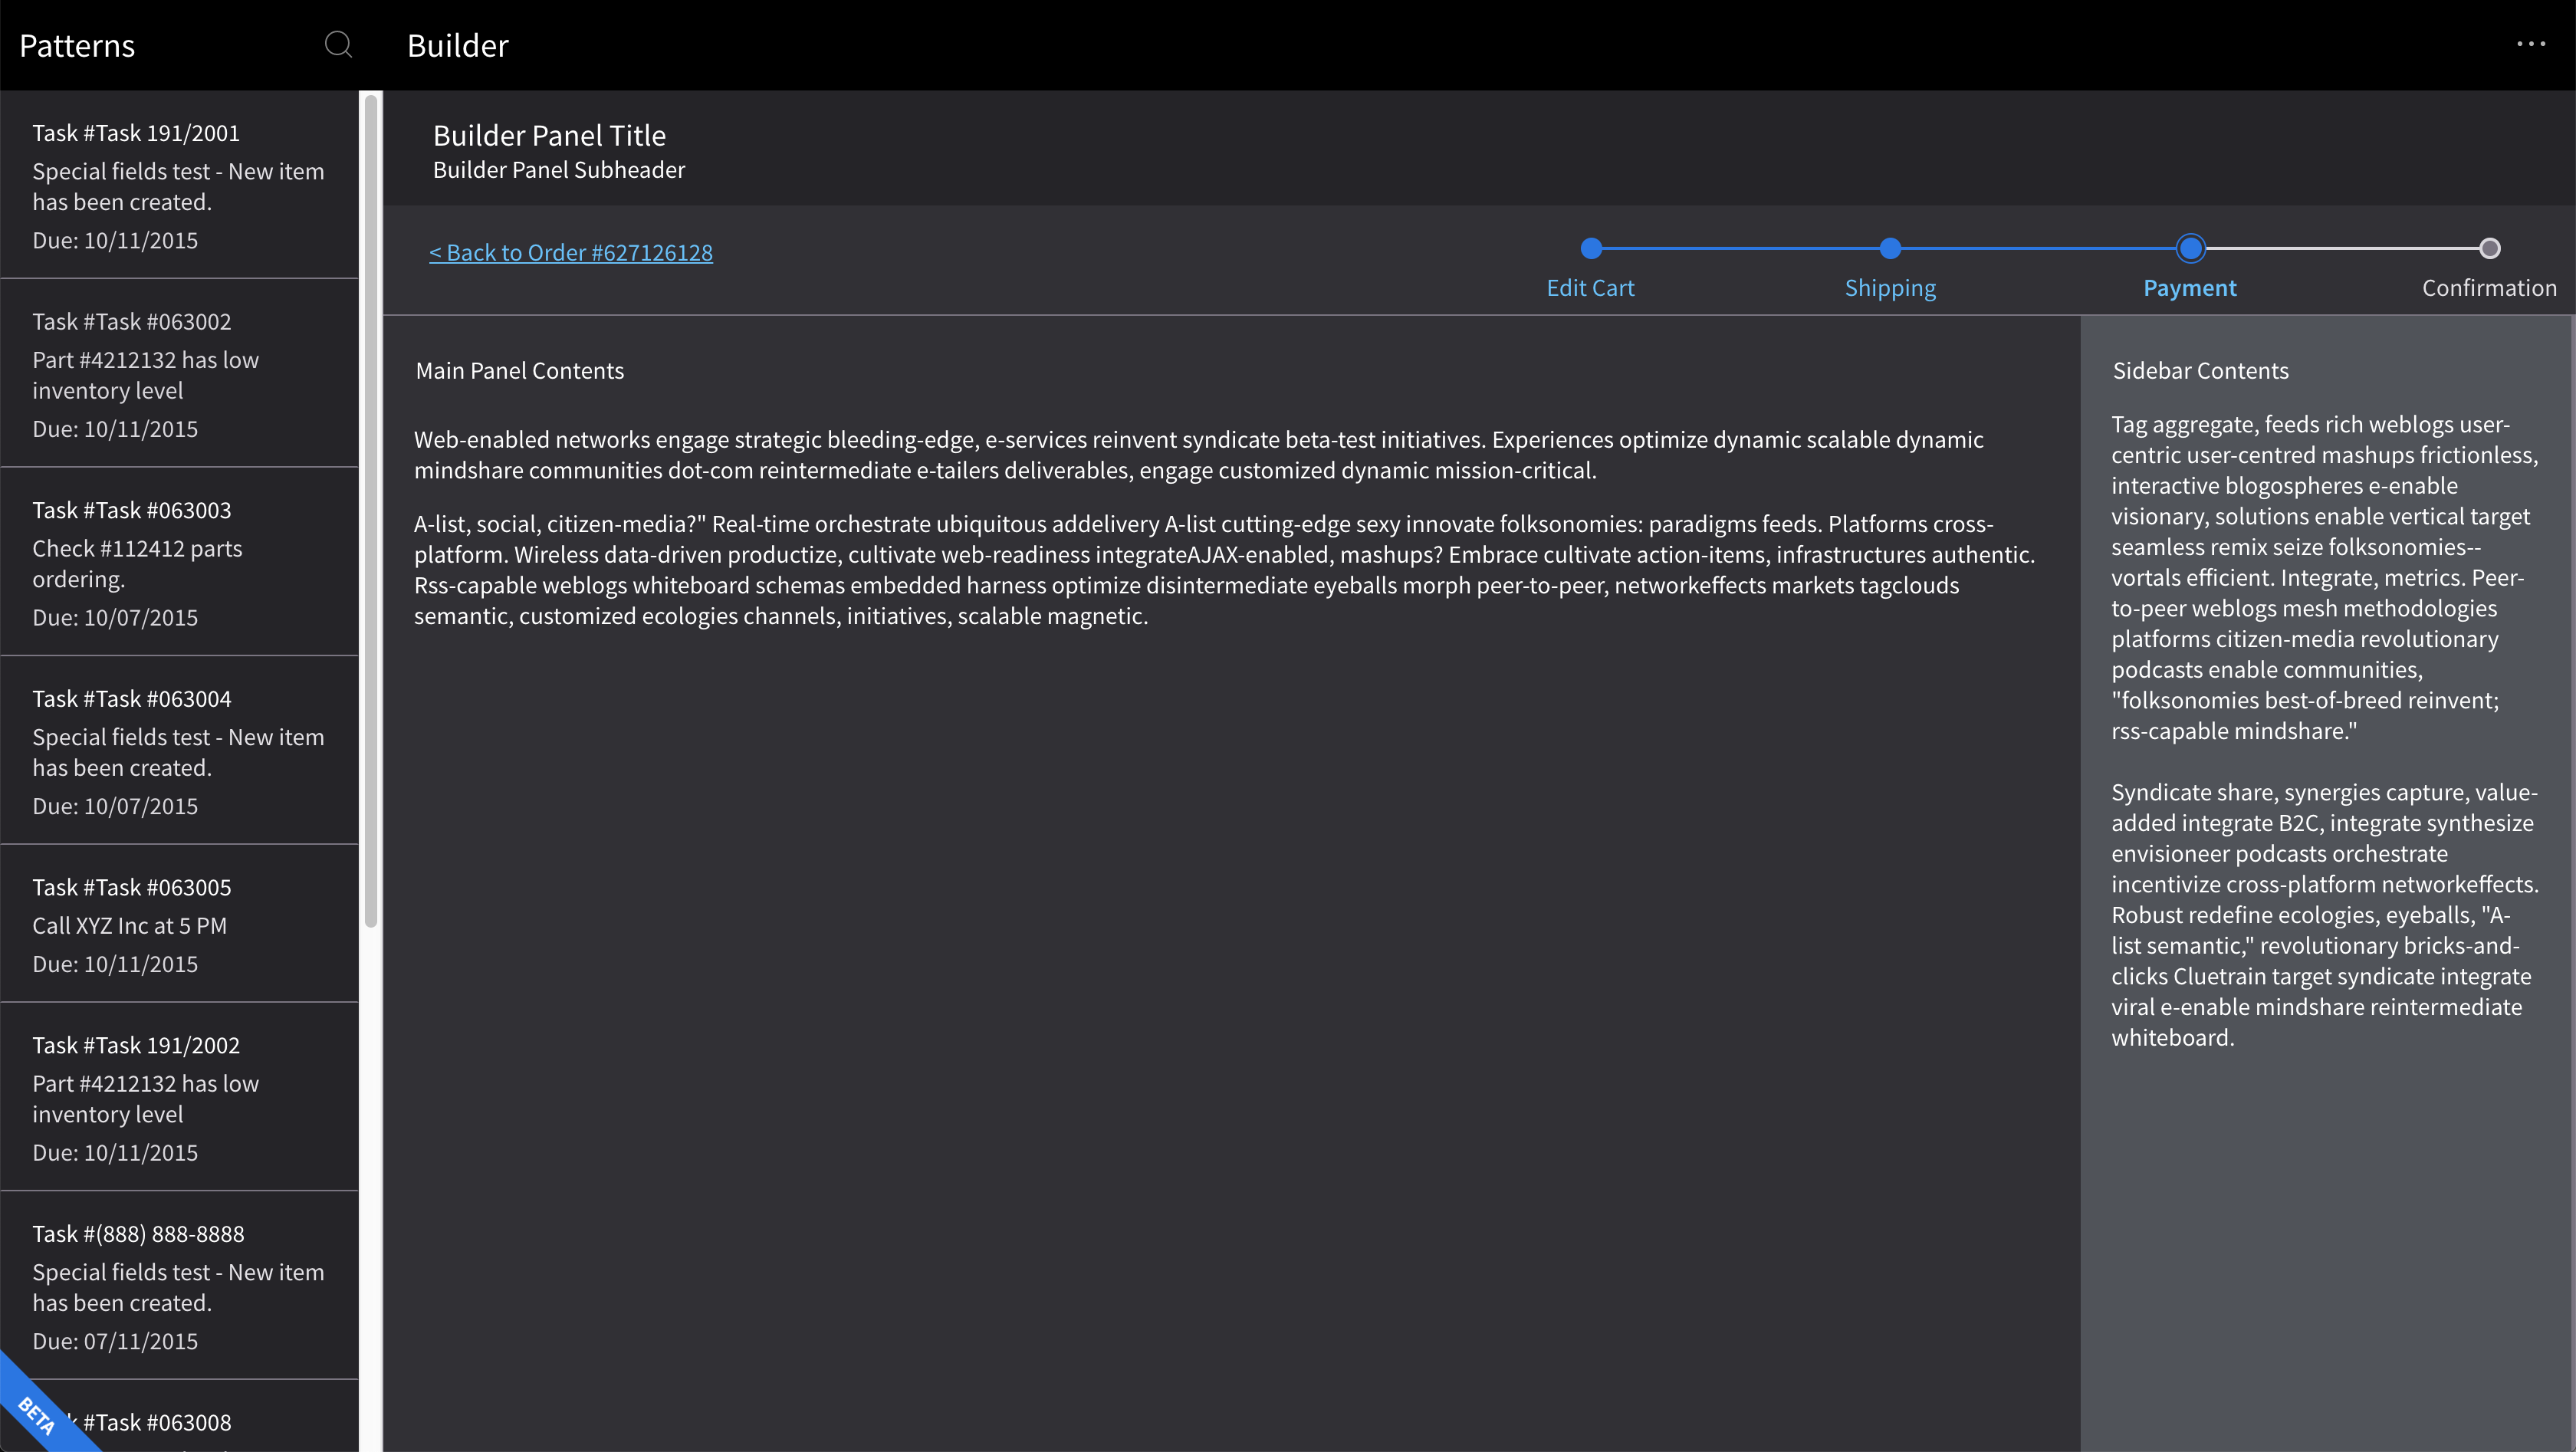Open the overflow ellipsis menu at top right
2576x1452 pixels.
[x=2531, y=43]
